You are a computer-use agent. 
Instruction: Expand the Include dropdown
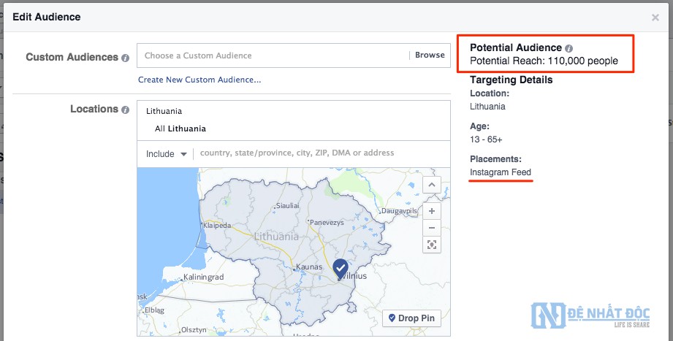167,154
